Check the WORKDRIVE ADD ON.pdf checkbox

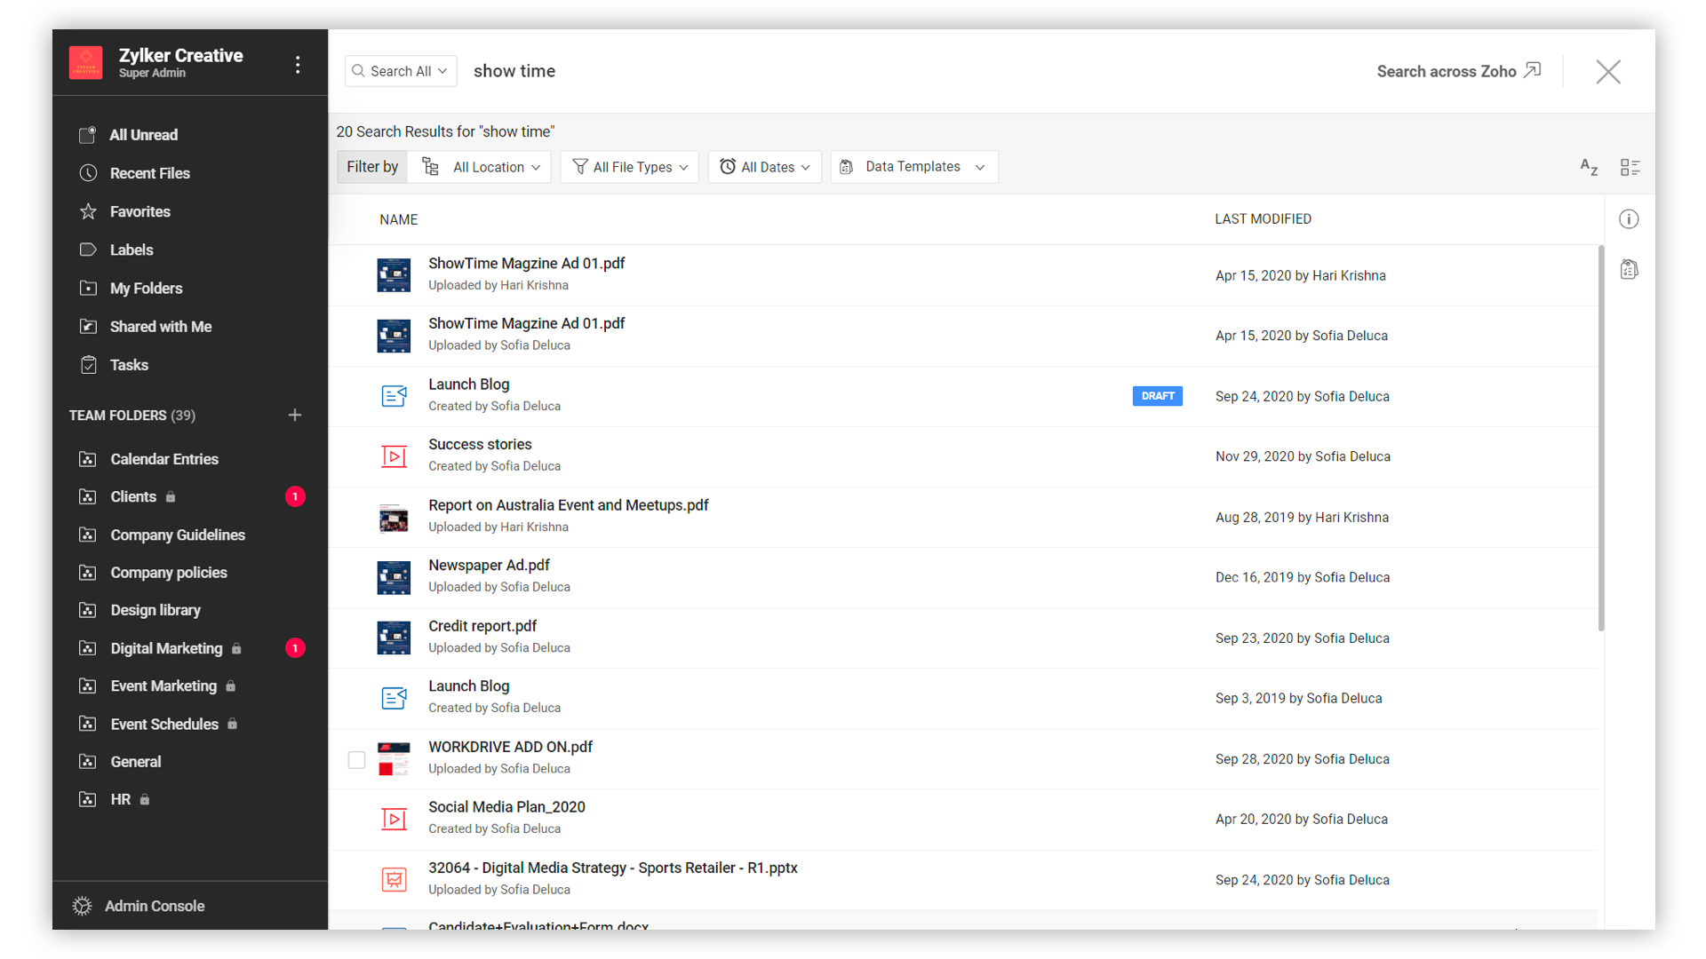[356, 760]
